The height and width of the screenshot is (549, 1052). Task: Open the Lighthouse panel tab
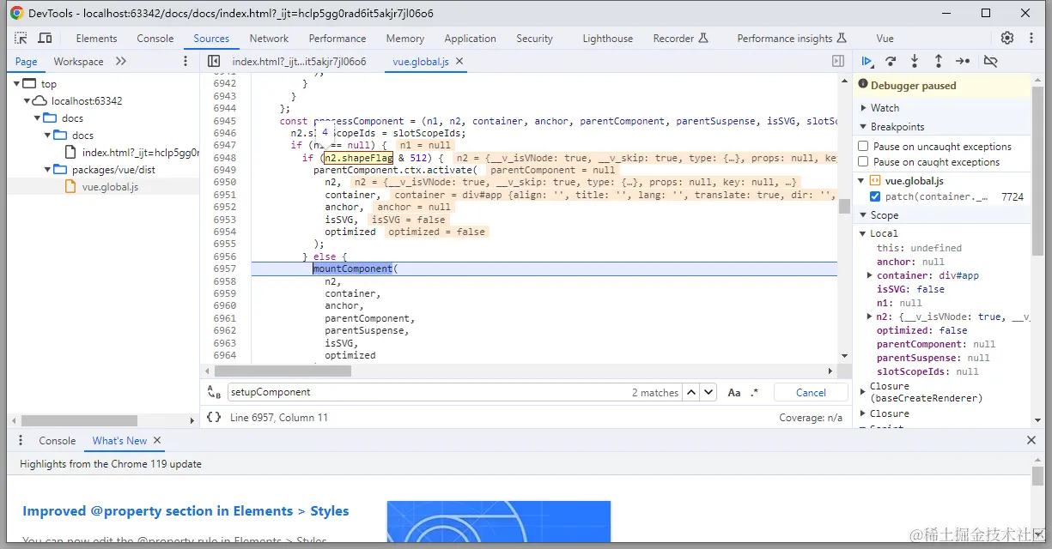(x=607, y=39)
